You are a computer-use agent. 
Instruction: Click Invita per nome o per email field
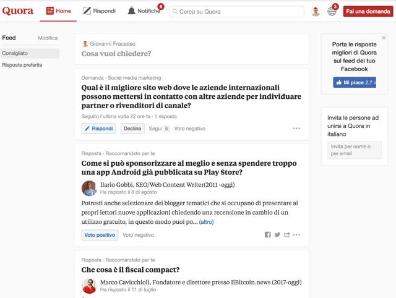pyautogui.click(x=355, y=150)
